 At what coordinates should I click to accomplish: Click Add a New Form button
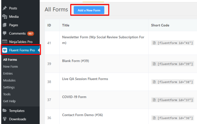pos(89,10)
